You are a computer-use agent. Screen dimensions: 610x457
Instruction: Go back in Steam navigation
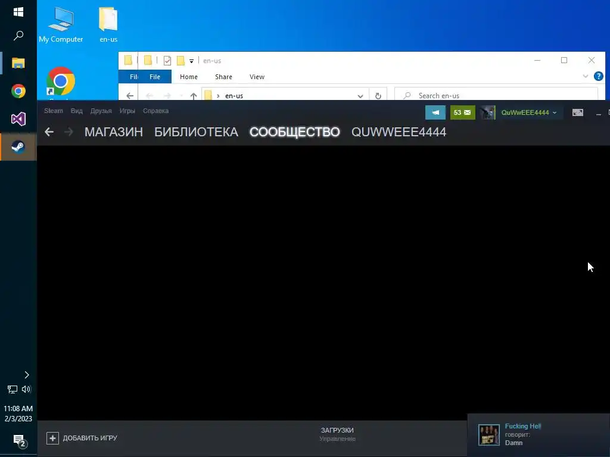coord(49,132)
